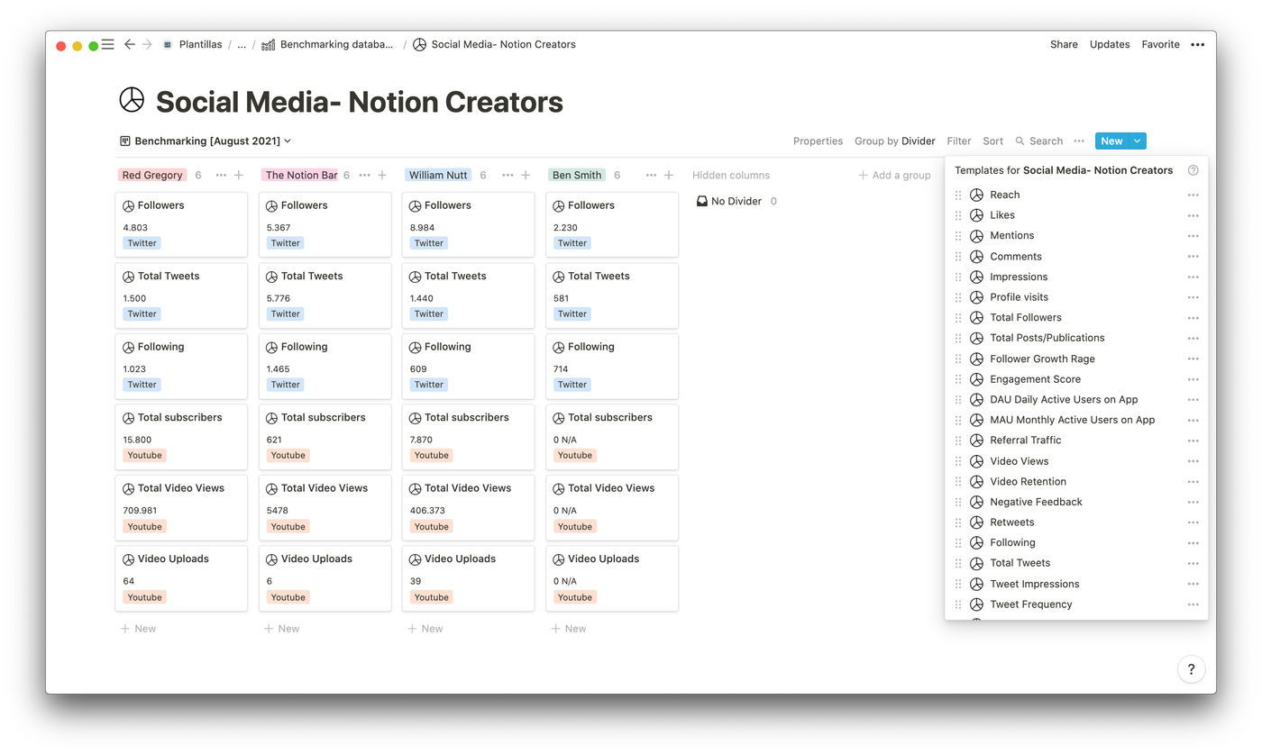Open options menu for the Reach template

pyautogui.click(x=1193, y=195)
